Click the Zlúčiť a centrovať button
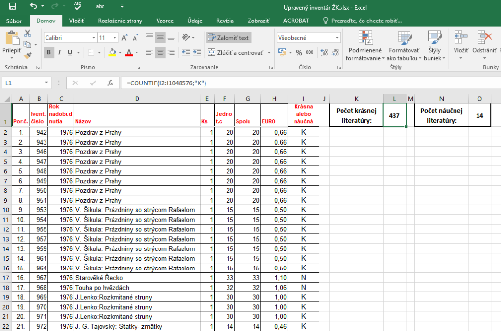501x331 pixels. pos(236,53)
